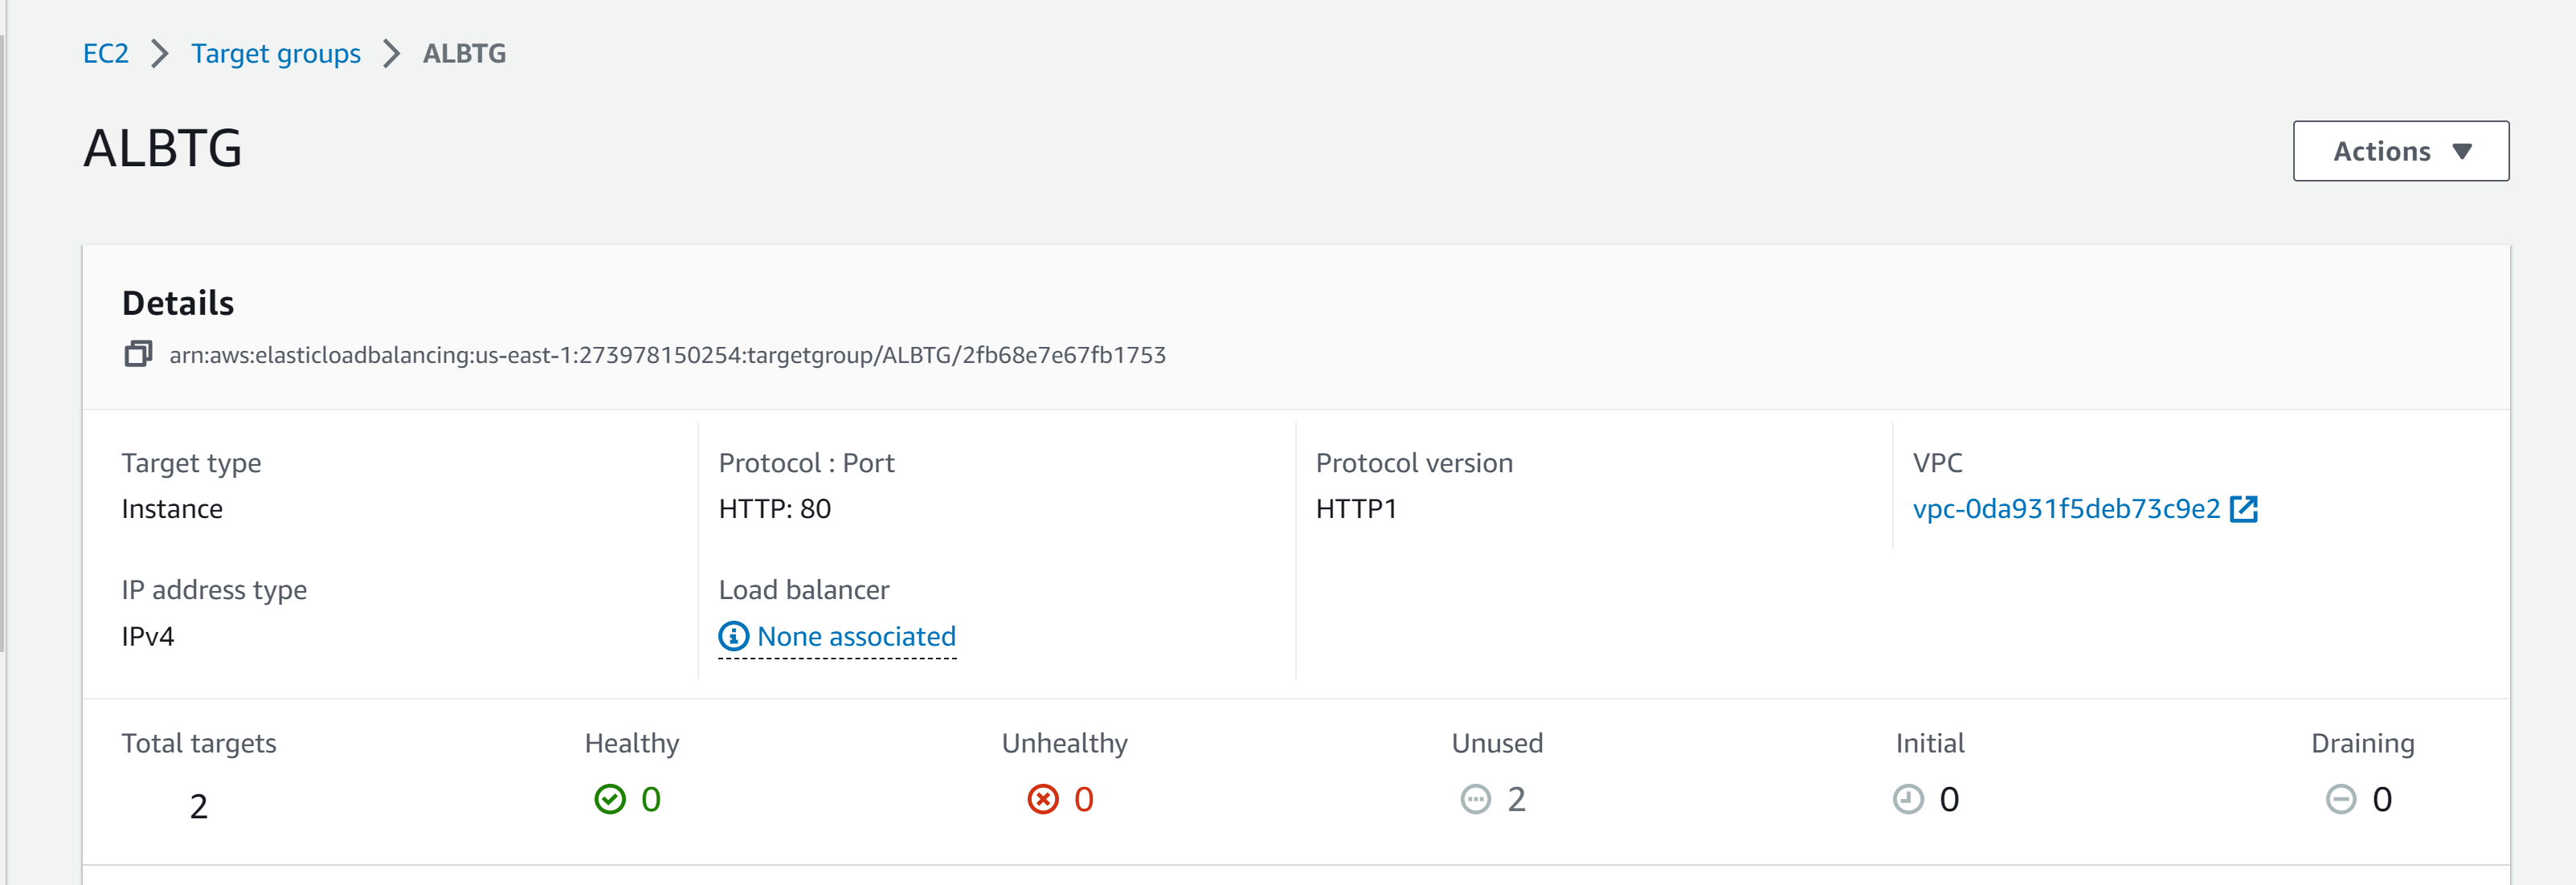Viewport: 2576px width, 885px height.
Task: Click the target group ARN text
Action: point(667,355)
